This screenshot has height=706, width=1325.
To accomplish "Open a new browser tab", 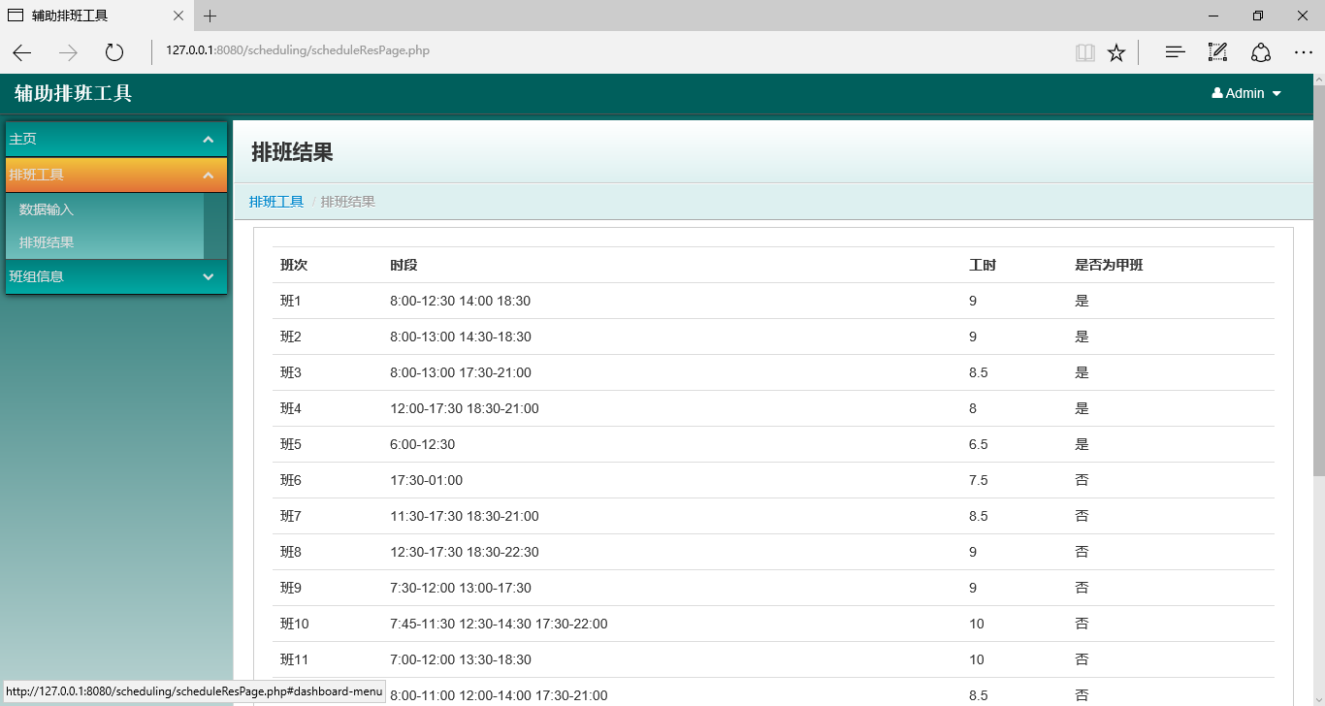I will coord(210,16).
